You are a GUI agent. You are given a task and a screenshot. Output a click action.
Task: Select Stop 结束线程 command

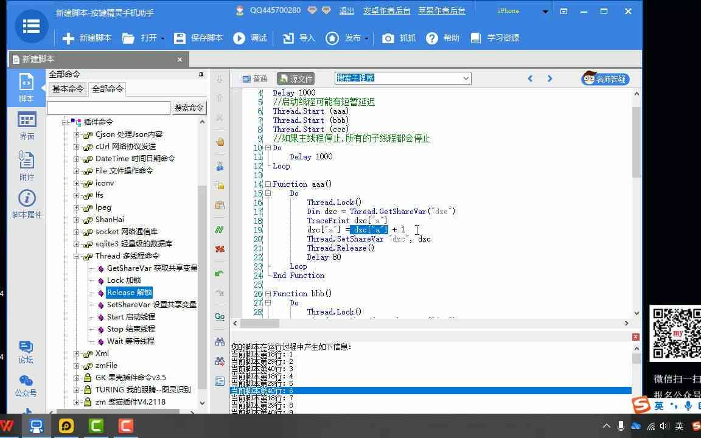[131, 329]
